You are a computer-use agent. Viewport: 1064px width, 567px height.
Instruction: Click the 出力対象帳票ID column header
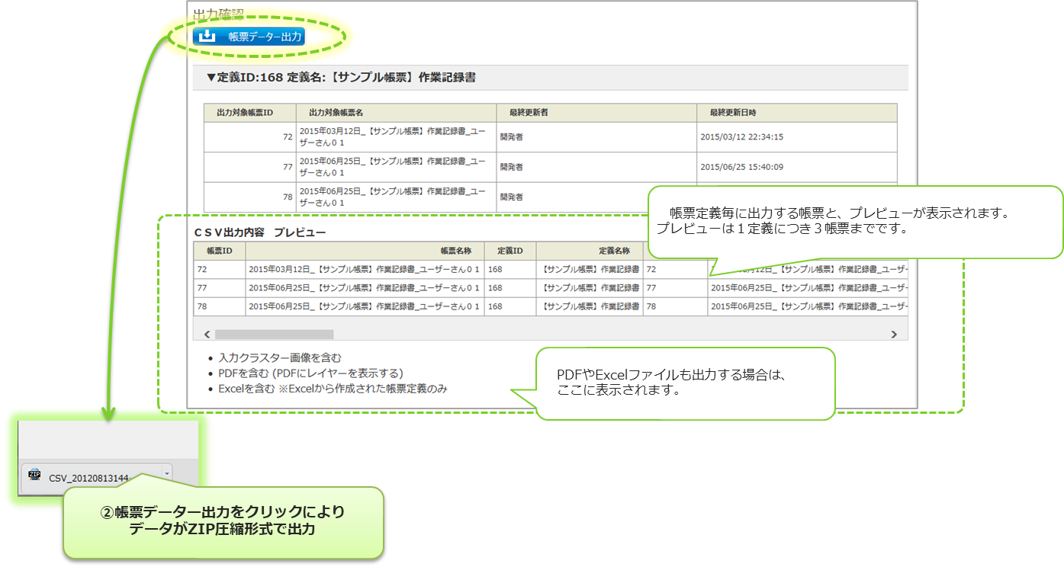(245, 113)
